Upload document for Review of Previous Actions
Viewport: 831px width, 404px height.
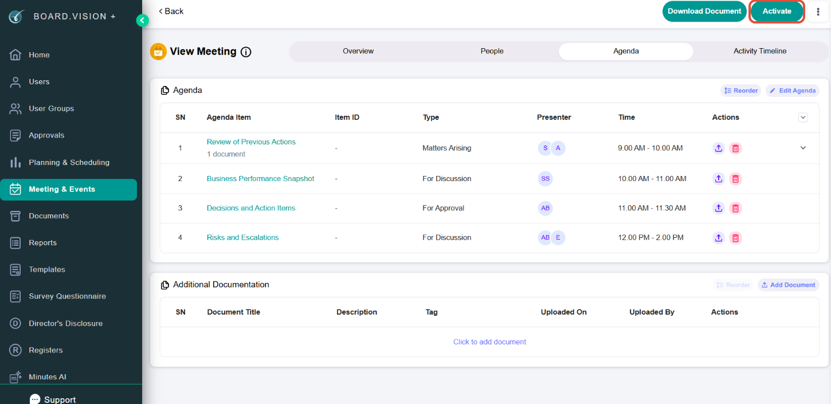click(x=719, y=148)
